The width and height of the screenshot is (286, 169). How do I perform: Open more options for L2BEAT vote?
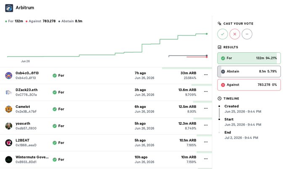206,142
